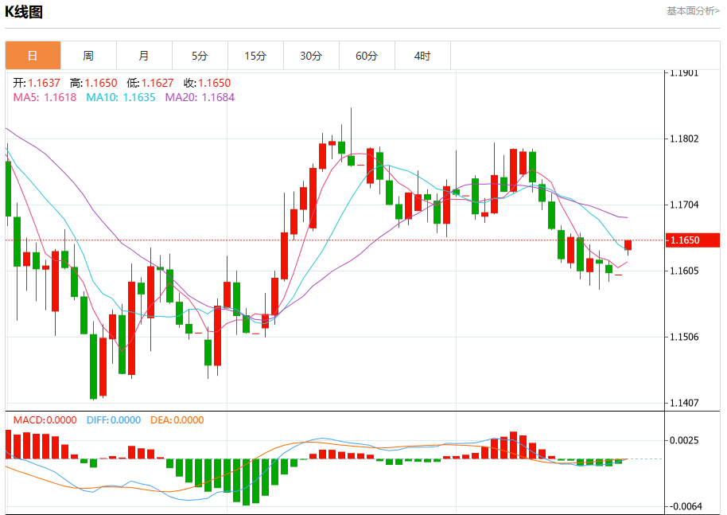Click the 1.1802 price axis label
The image size is (727, 515).
coord(684,139)
